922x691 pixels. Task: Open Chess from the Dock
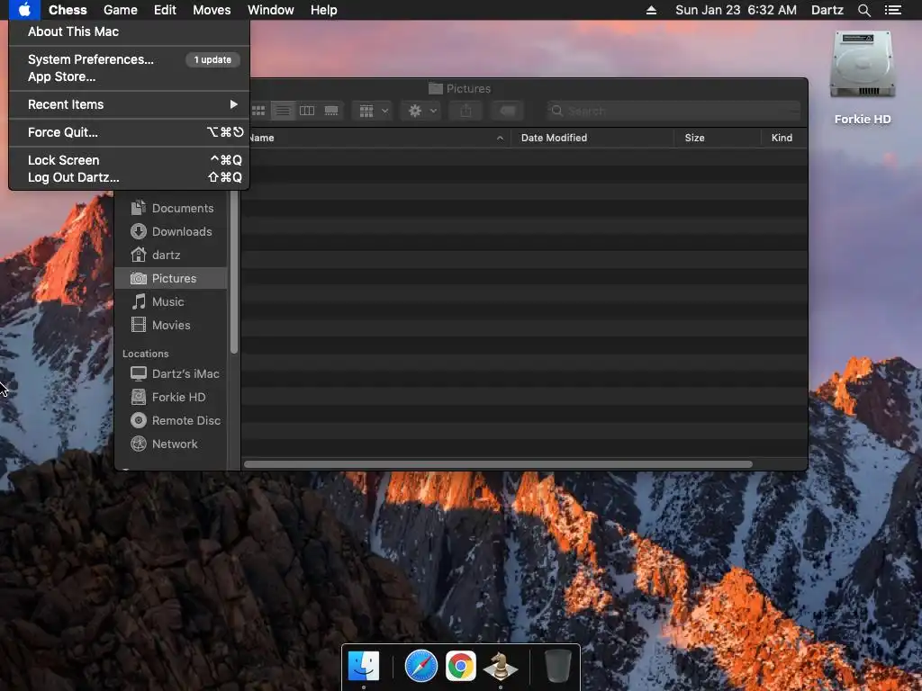click(x=501, y=667)
